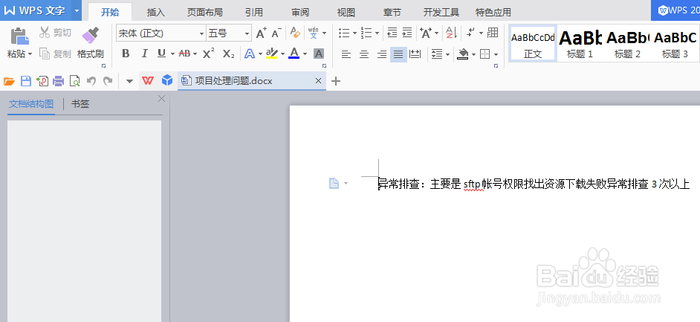
Task: Click the red WPS home icon
Action: tap(148, 80)
